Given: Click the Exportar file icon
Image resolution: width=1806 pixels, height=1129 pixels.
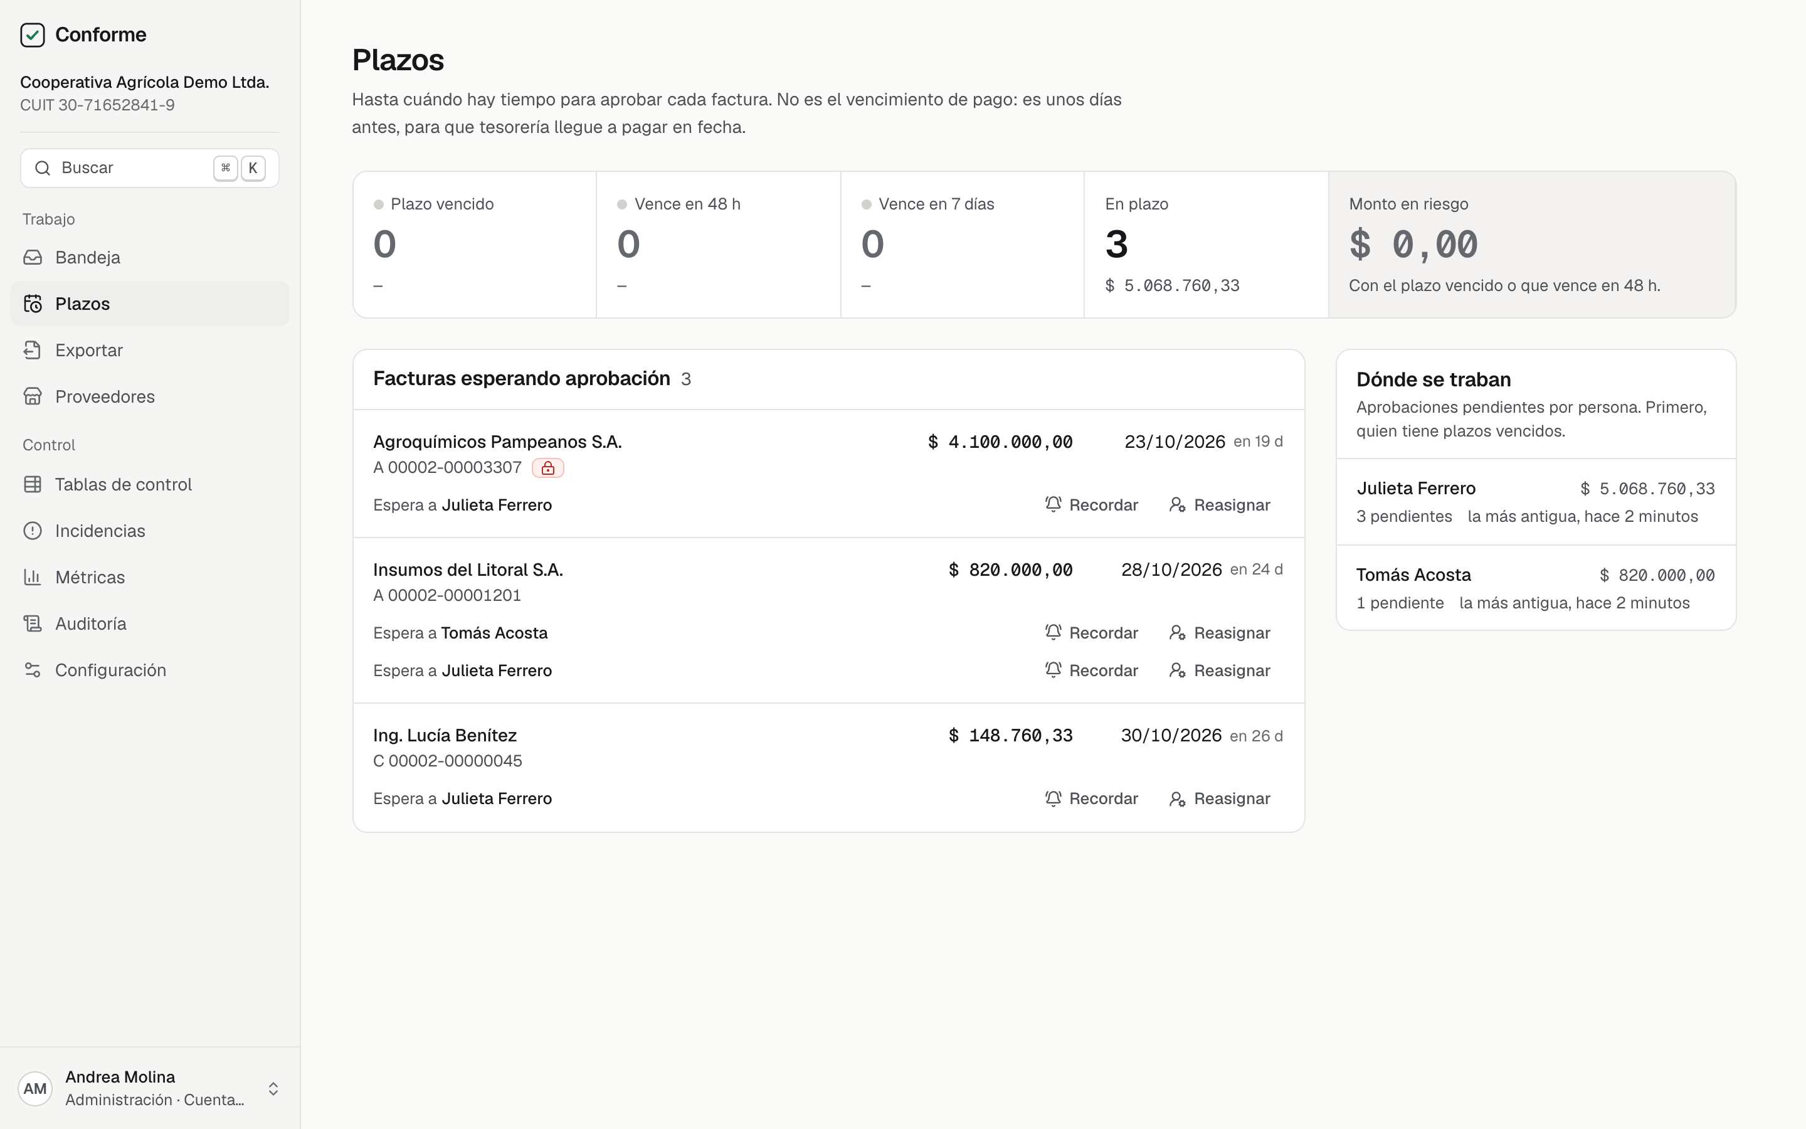Looking at the screenshot, I should tap(32, 350).
